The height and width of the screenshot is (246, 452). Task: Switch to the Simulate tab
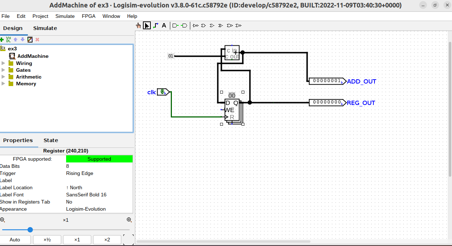[x=45, y=28]
